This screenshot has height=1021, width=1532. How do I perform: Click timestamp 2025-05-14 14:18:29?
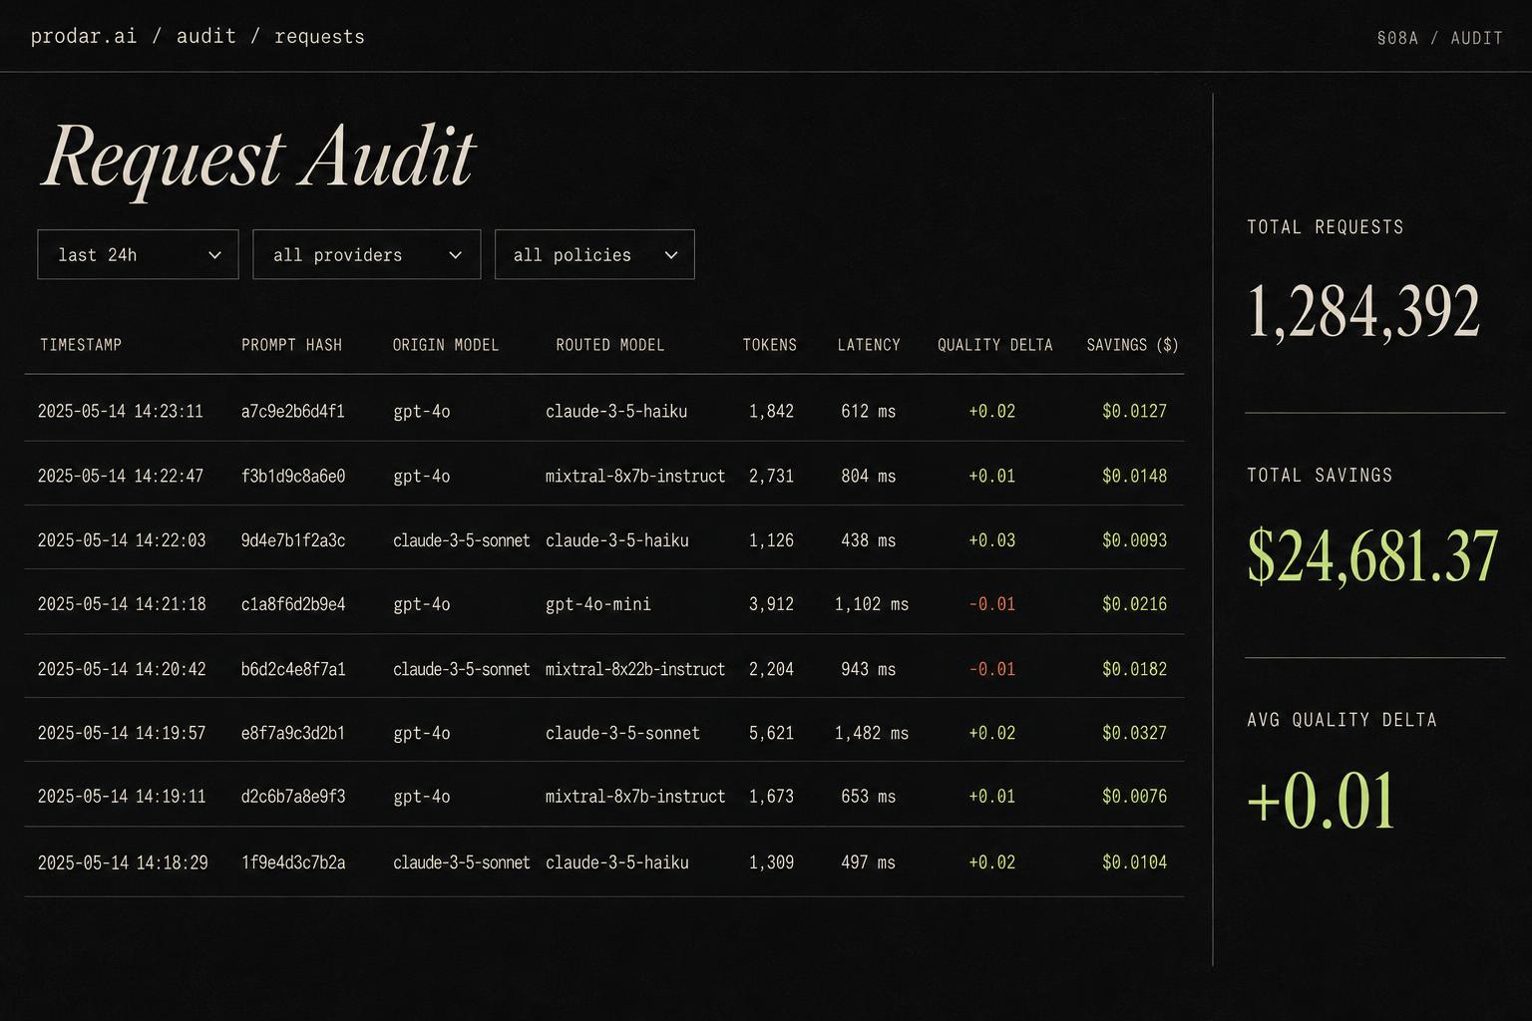(123, 862)
